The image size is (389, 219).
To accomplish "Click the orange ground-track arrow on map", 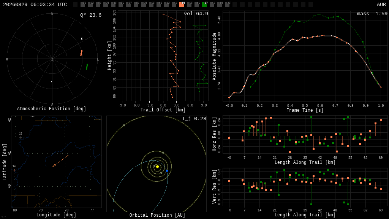I will (60, 161).
